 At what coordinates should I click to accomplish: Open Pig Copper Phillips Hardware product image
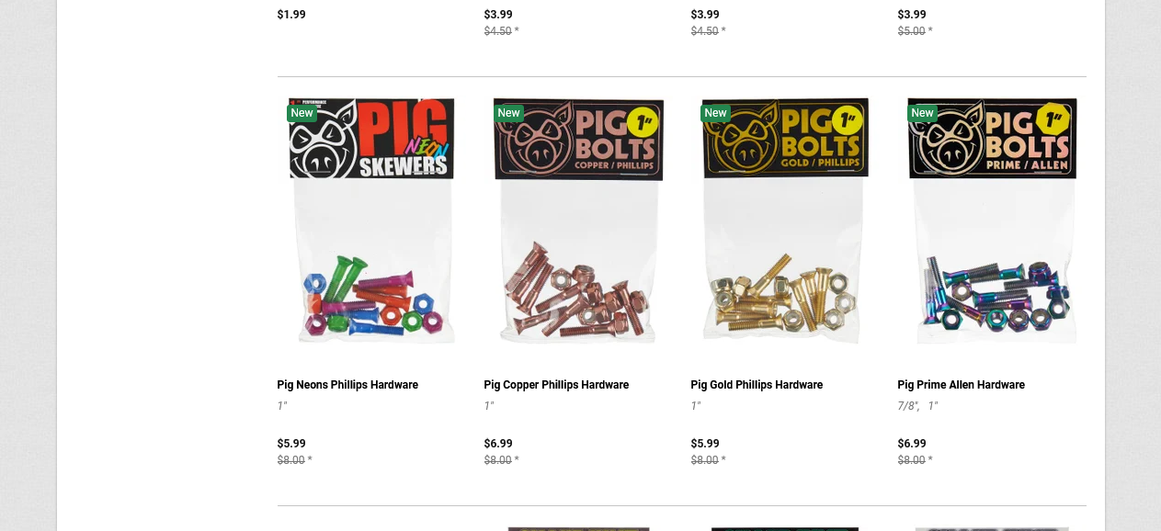(578, 220)
